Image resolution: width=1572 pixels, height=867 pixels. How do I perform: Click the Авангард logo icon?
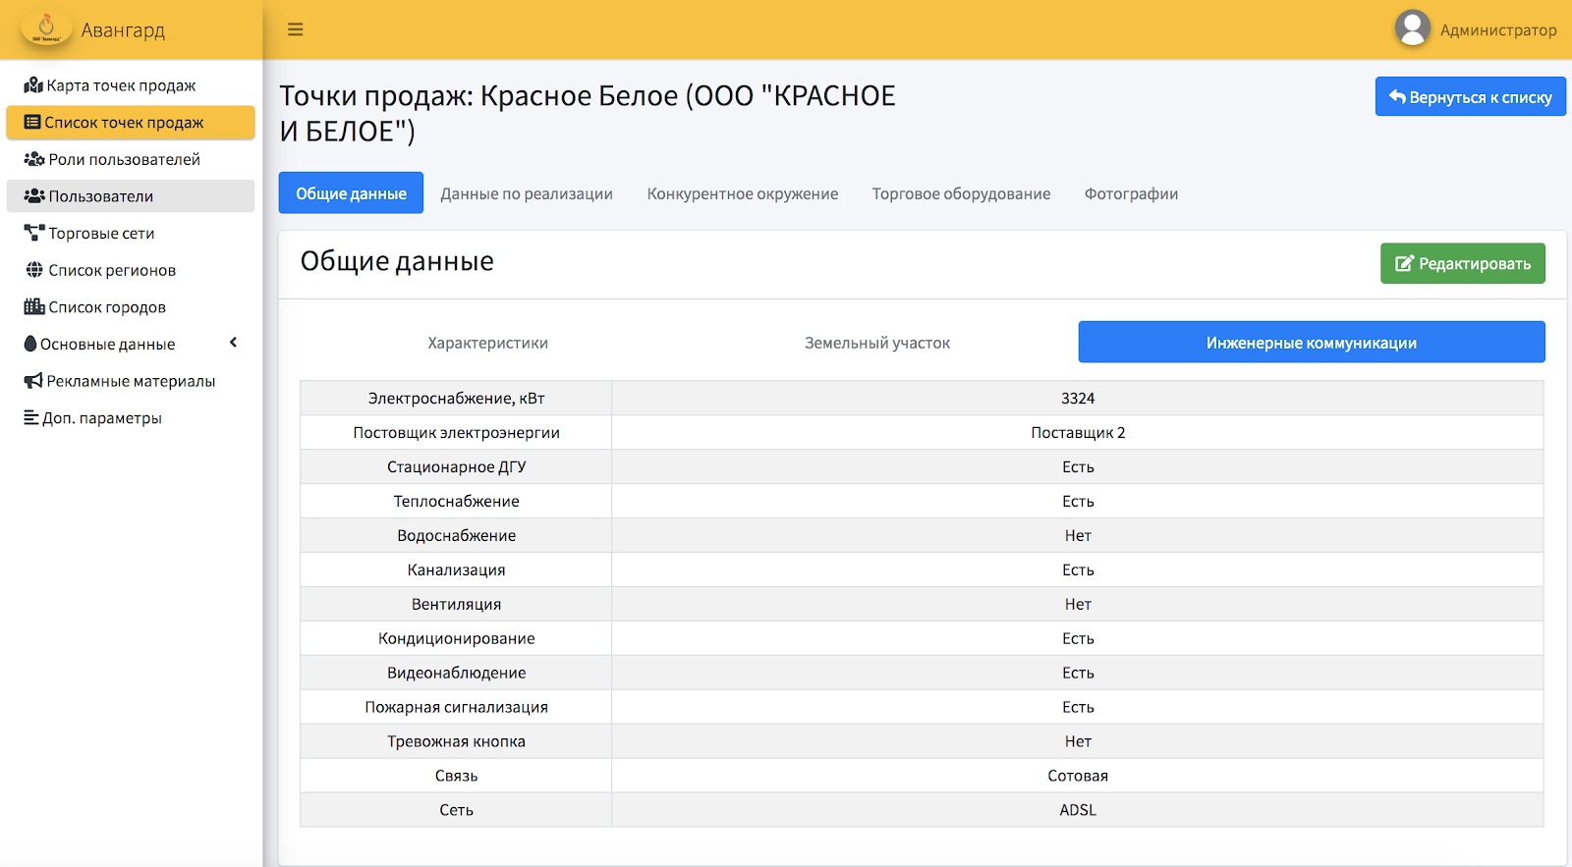point(46,28)
